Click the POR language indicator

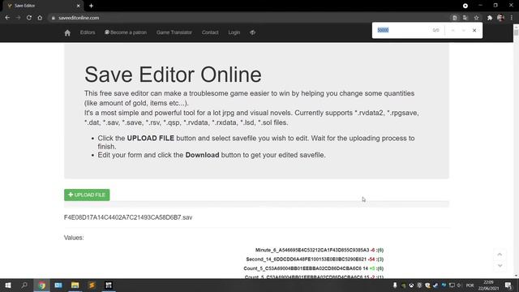click(x=470, y=286)
